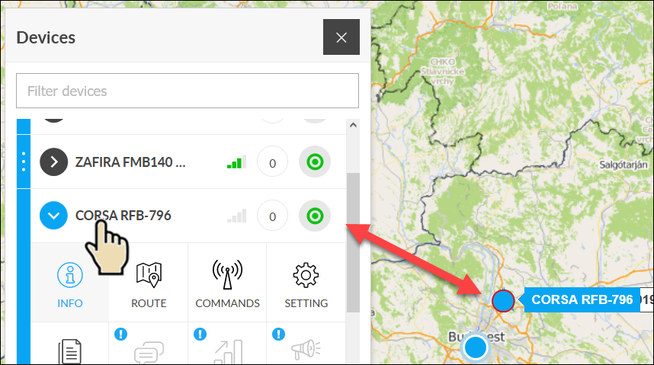Click the blue marker over Budapest
654x365 pixels.
coord(475,347)
